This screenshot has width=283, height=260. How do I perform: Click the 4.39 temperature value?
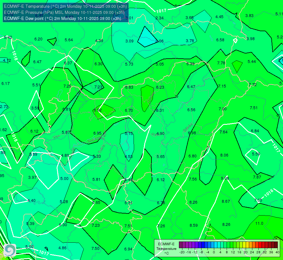[x=99, y=41]
